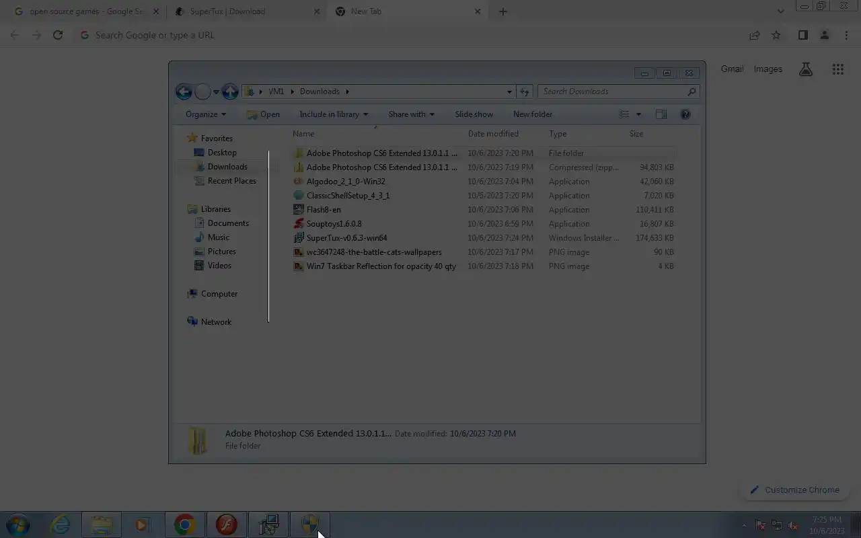861x538 pixels.
Task: Open the Organize menu
Action: click(206, 114)
